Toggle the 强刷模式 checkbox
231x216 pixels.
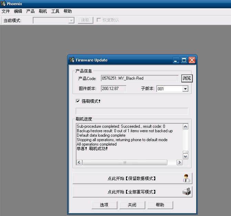tap(78, 101)
